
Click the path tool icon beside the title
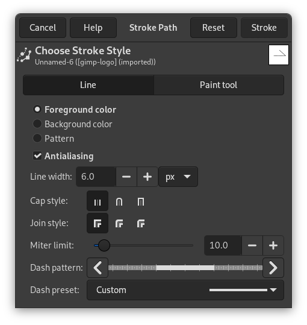(25, 55)
